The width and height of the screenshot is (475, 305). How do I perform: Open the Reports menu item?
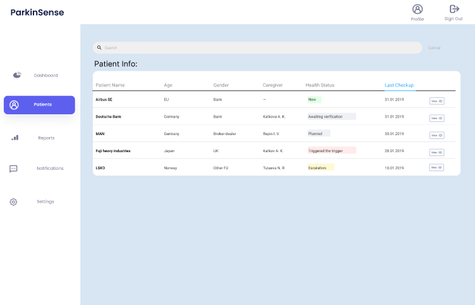[x=46, y=138]
